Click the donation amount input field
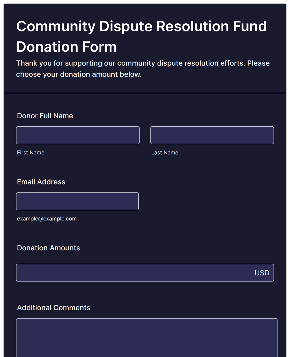 tap(145, 273)
